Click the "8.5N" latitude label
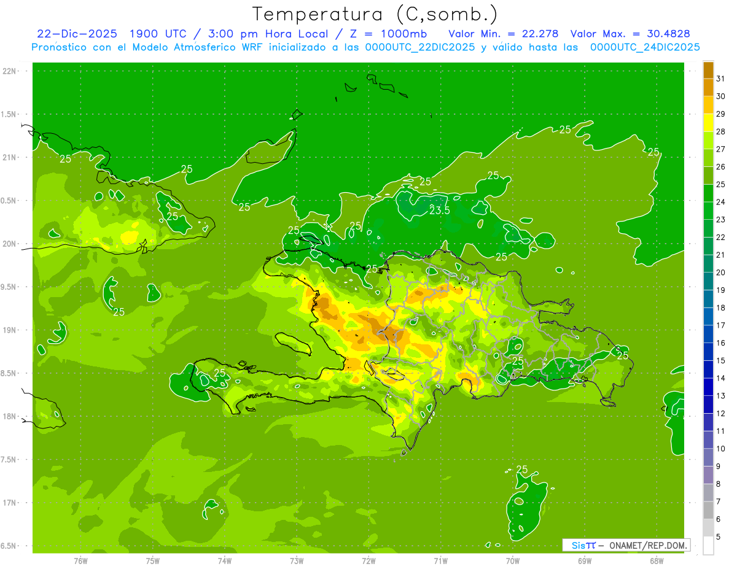Screen dimensions: 737x569 pos(9,373)
